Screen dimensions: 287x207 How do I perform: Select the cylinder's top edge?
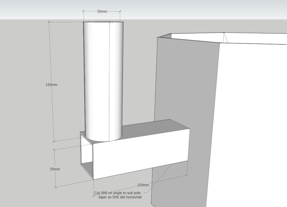click(102, 21)
